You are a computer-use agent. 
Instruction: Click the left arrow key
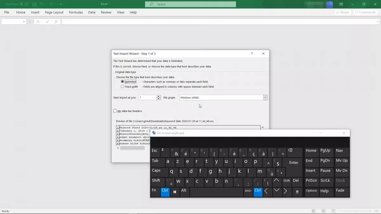[x=267, y=192]
